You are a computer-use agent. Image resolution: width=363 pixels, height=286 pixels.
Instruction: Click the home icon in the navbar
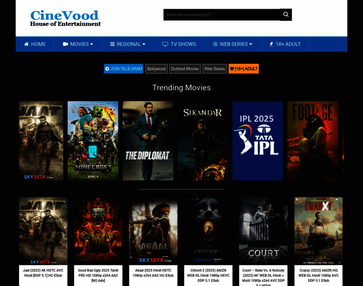tap(26, 44)
